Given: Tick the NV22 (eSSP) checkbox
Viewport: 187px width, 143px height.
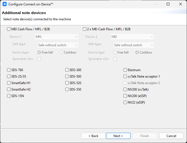Looking at the screenshot, I should point(125,102).
